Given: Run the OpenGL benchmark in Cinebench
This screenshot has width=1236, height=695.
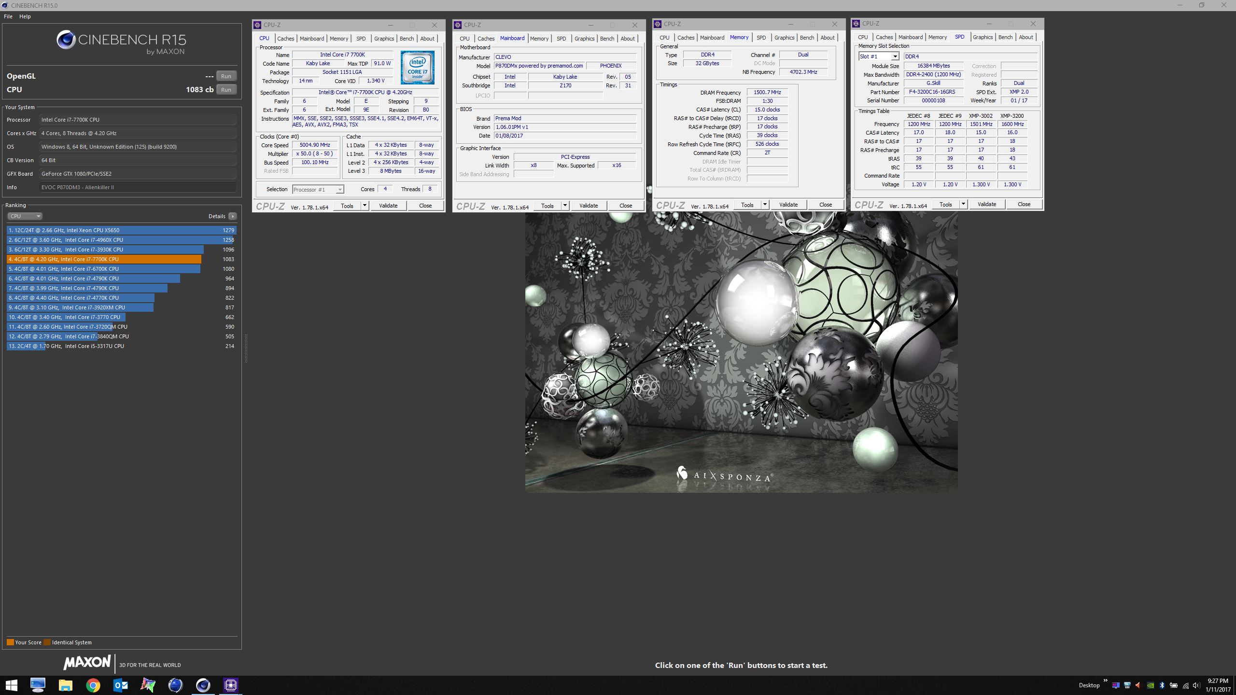Looking at the screenshot, I should click(226, 76).
